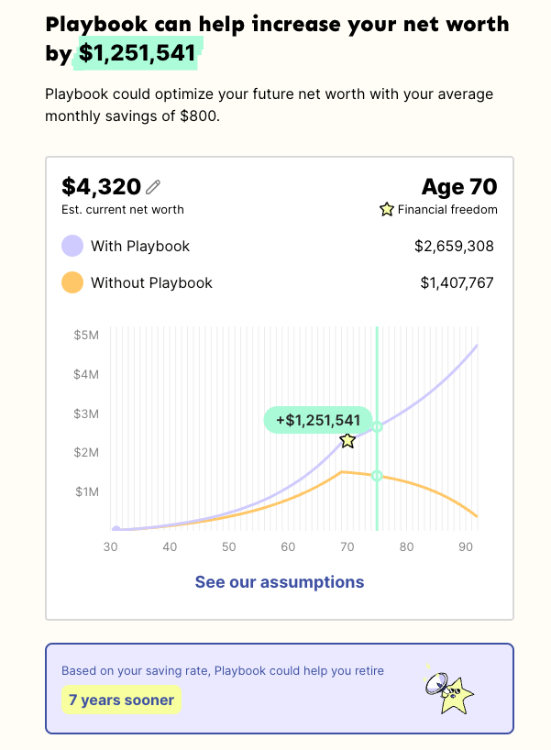The width and height of the screenshot is (551, 750).
Task: Click the With Playbook value $2,659,308
Action: 454,246
